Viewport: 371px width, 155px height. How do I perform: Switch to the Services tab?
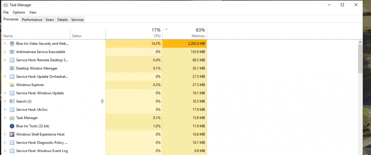78,20
